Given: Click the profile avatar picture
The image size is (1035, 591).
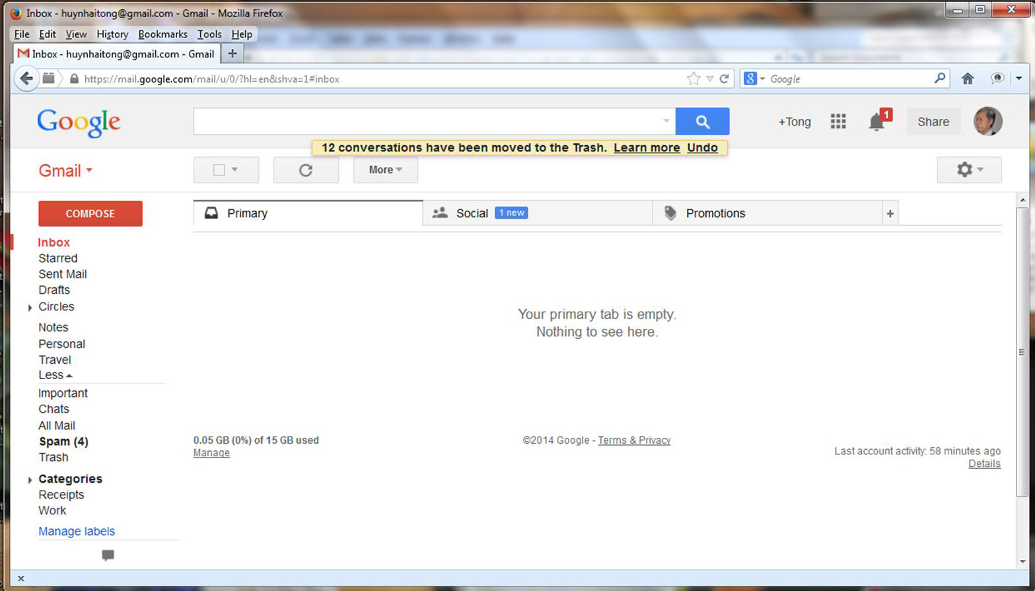Looking at the screenshot, I should (x=987, y=121).
